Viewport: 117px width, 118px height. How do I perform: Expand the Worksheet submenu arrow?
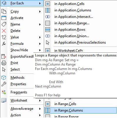pyautogui.click(x=40, y=100)
